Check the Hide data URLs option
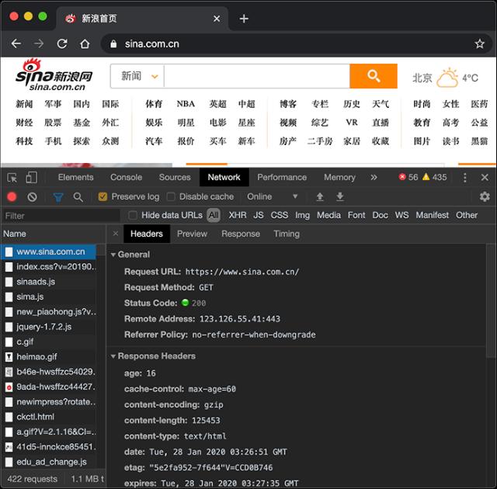The width and height of the screenshot is (497, 489). click(x=133, y=215)
